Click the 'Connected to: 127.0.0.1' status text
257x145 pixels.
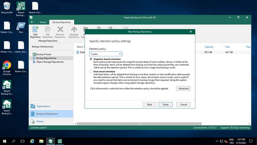(205, 128)
